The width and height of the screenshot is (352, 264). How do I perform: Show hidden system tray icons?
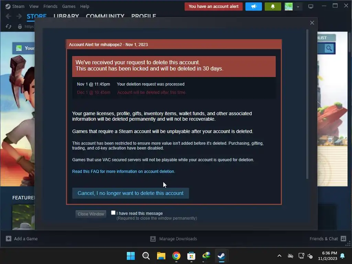[x=279, y=256]
